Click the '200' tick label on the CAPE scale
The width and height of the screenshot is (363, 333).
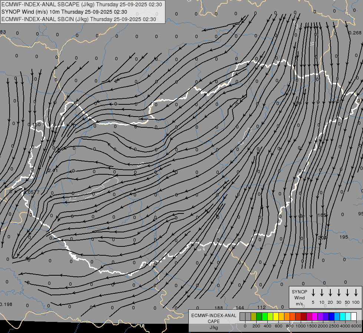[x=256, y=326]
